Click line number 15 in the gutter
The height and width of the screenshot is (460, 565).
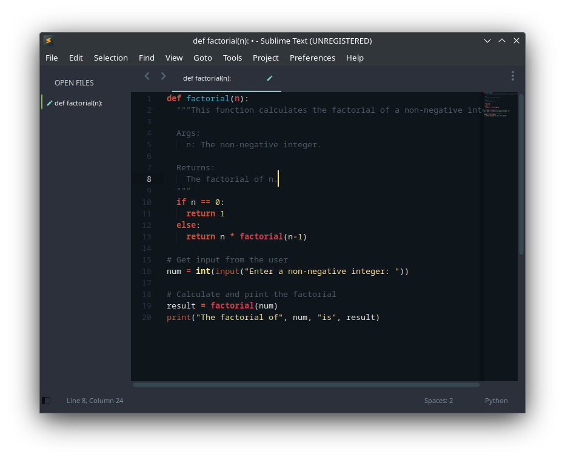point(147,259)
